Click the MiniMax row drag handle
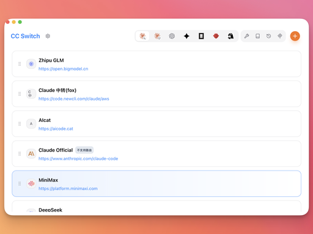313x234 pixels. click(20, 183)
